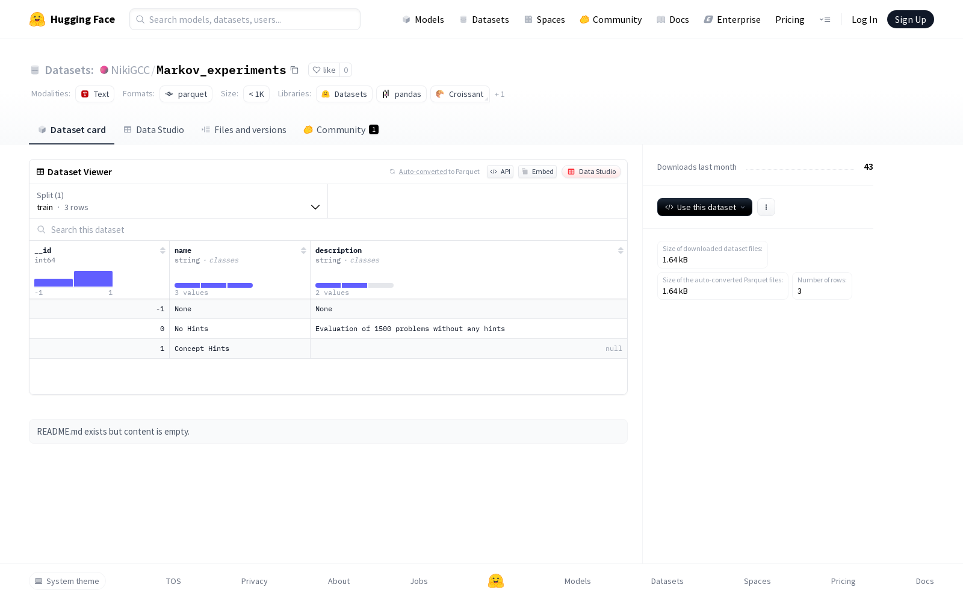Copy dataset name with the copy icon
This screenshot has height=602, width=963.
coord(294,70)
